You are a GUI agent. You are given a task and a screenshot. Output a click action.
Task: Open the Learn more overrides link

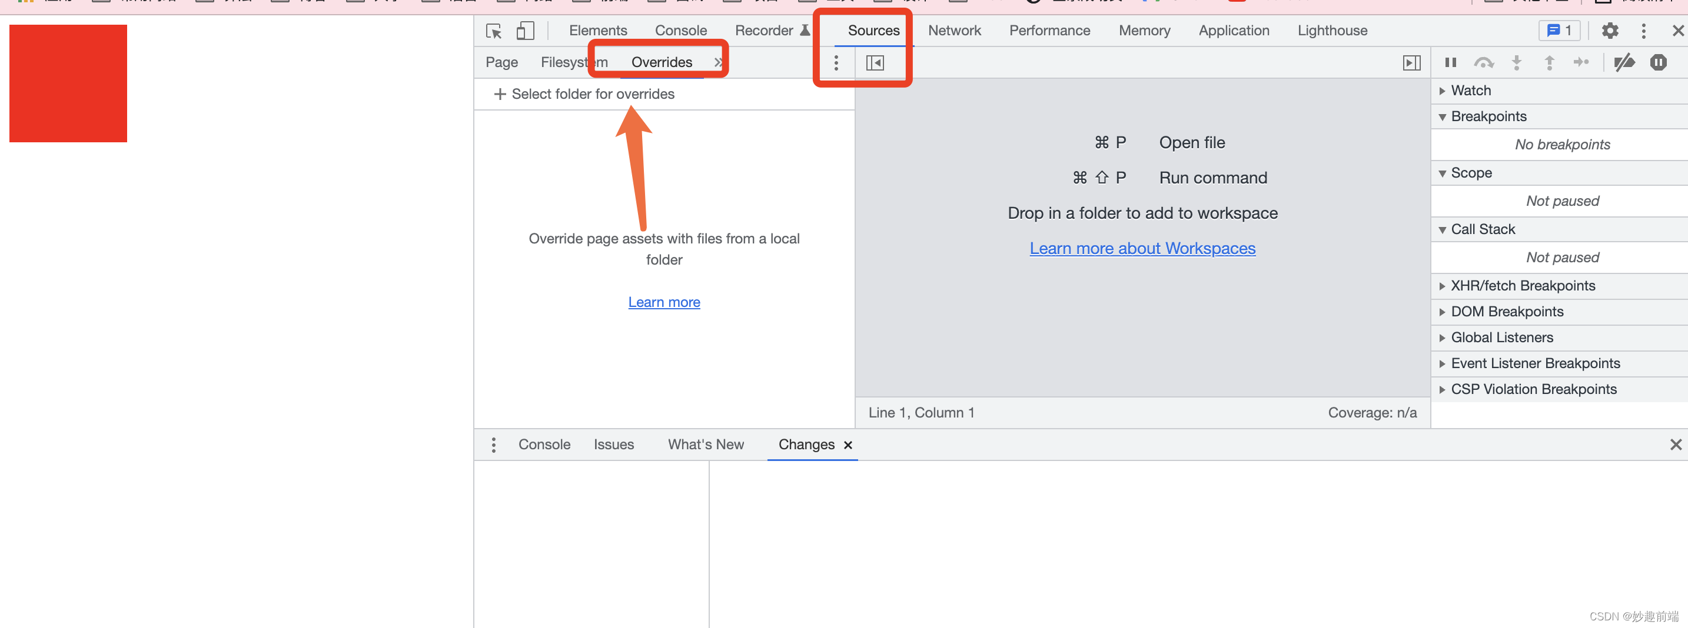coord(664,303)
